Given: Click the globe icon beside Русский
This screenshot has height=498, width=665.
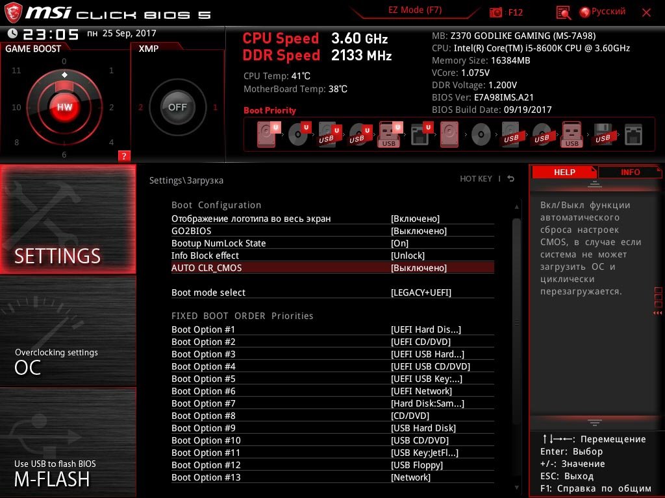Looking at the screenshot, I should pyautogui.click(x=585, y=12).
